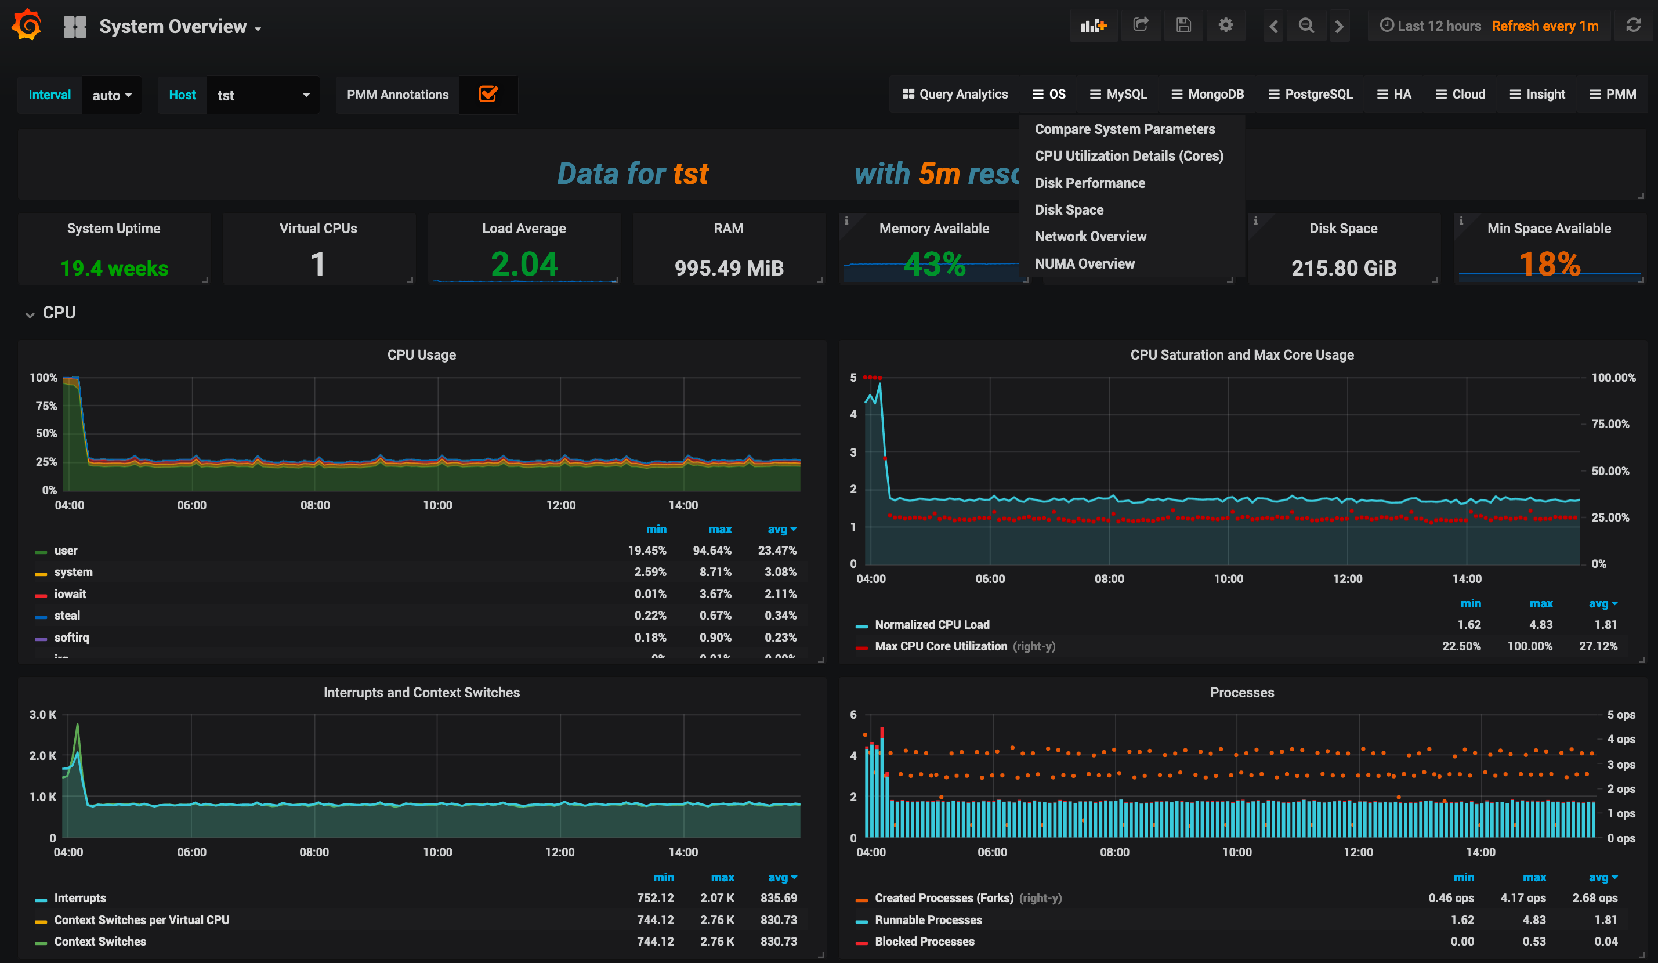The height and width of the screenshot is (963, 1658).
Task: Toggle the steal series in legend
Action: coord(67,616)
